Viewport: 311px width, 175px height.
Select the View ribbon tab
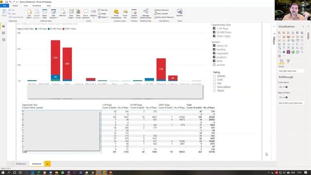(x=26, y=6)
